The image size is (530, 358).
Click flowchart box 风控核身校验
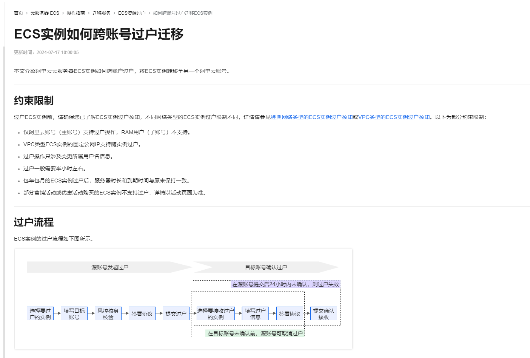point(108,314)
